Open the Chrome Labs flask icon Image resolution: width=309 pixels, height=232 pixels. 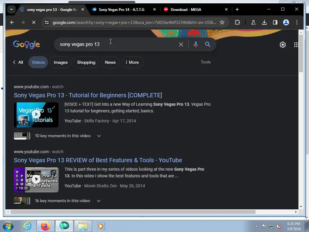coord(253,22)
